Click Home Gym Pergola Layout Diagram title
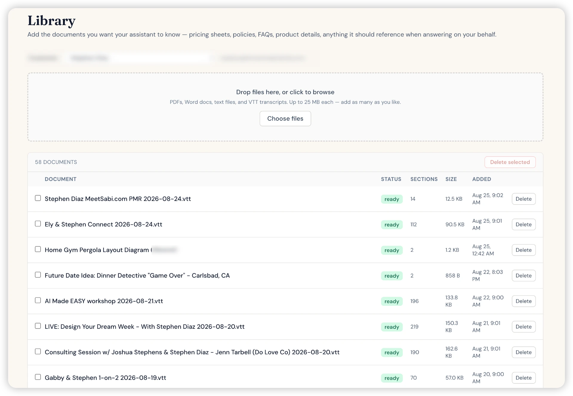The image size is (573, 396). [x=97, y=250]
